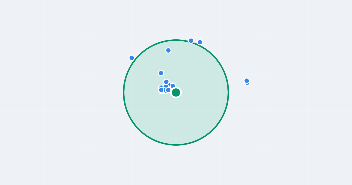This screenshot has width=352, height=185.
Task: Select the partly covered dot in the cluster's middle
Action: [x=166, y=86]
